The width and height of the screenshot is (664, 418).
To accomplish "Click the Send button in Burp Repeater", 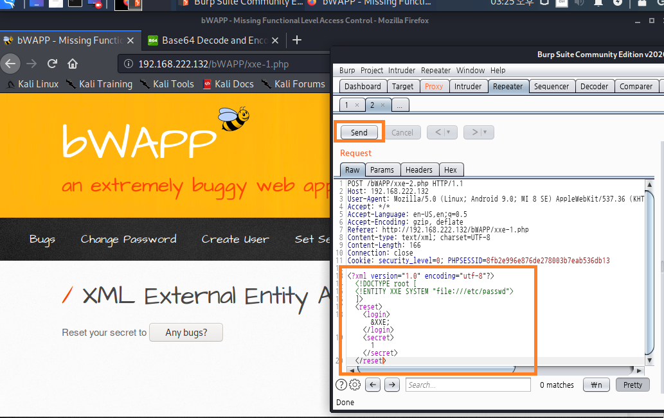I will (359, 132).
